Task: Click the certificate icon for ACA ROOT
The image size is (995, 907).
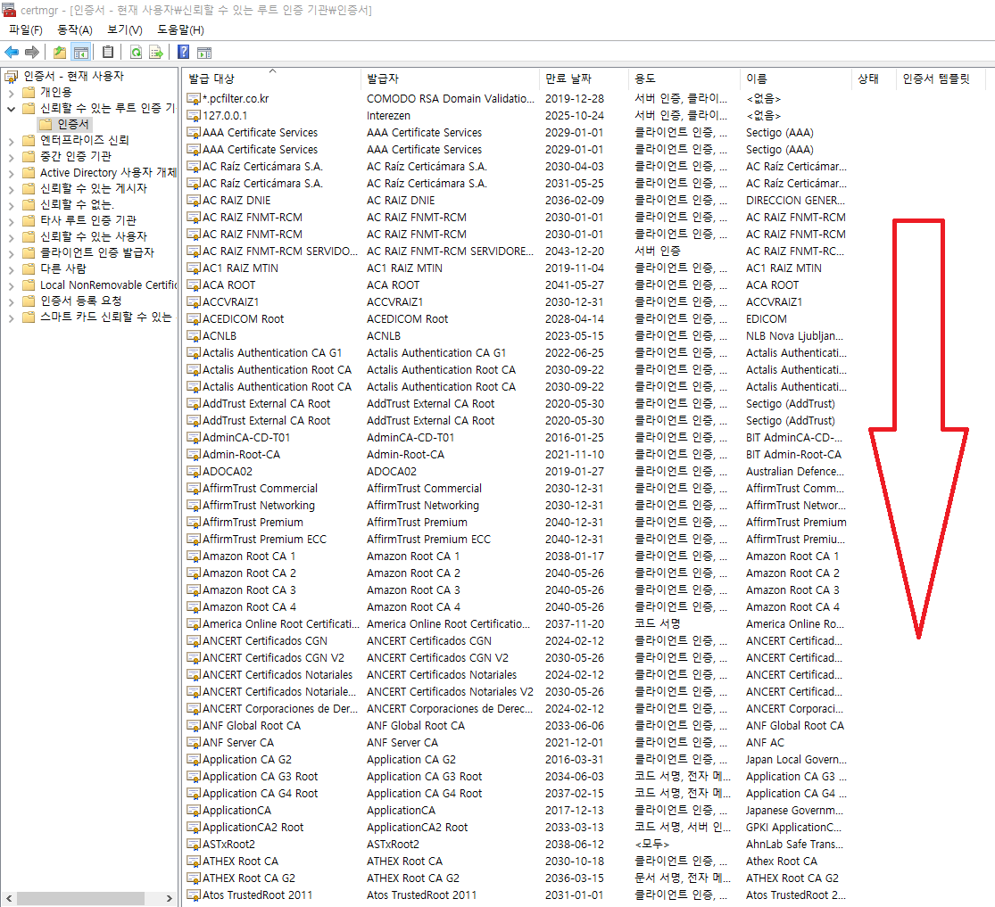Action: [x=194, y=284]
